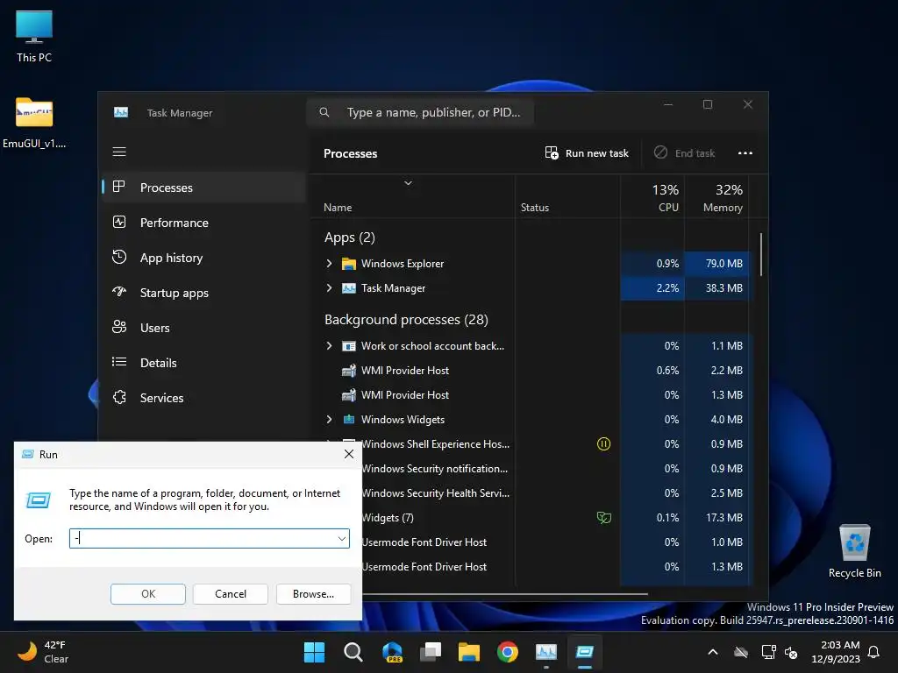Click the vertical scrollbar in process list
898x673 pixels.
tap(760, 254)
